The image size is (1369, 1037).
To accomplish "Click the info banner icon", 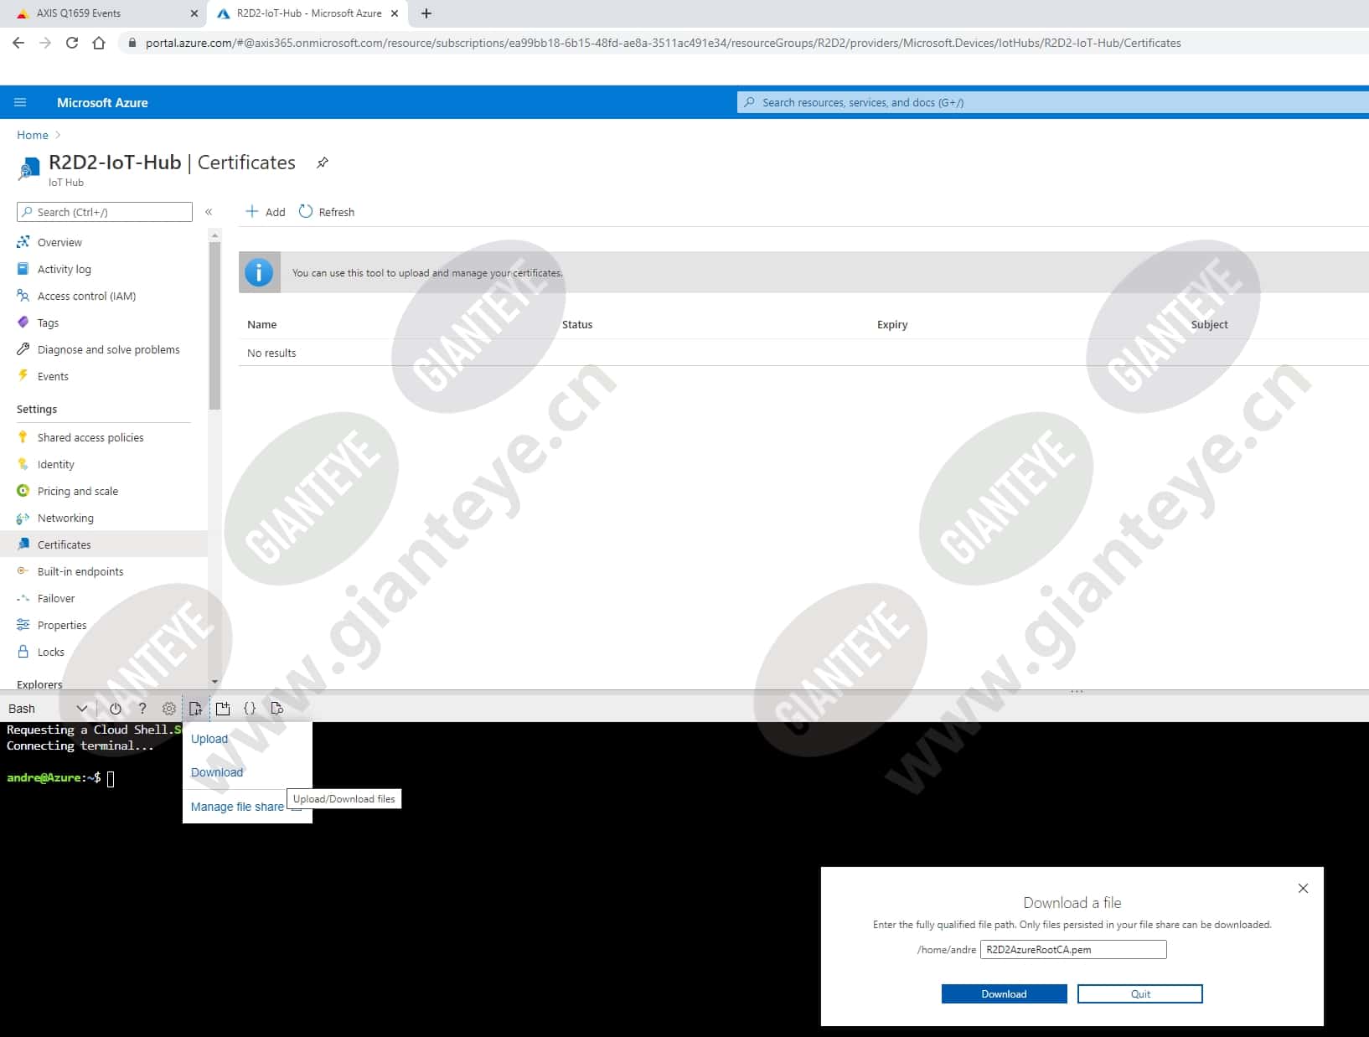I will click(259, 272).
